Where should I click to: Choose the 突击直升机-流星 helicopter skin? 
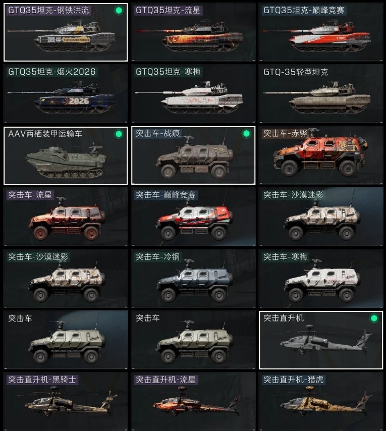193,401
